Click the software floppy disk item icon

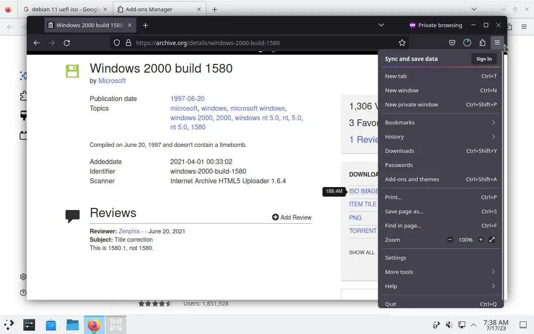(72, 71)
